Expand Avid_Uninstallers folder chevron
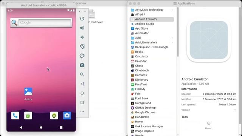 (172, 42)
